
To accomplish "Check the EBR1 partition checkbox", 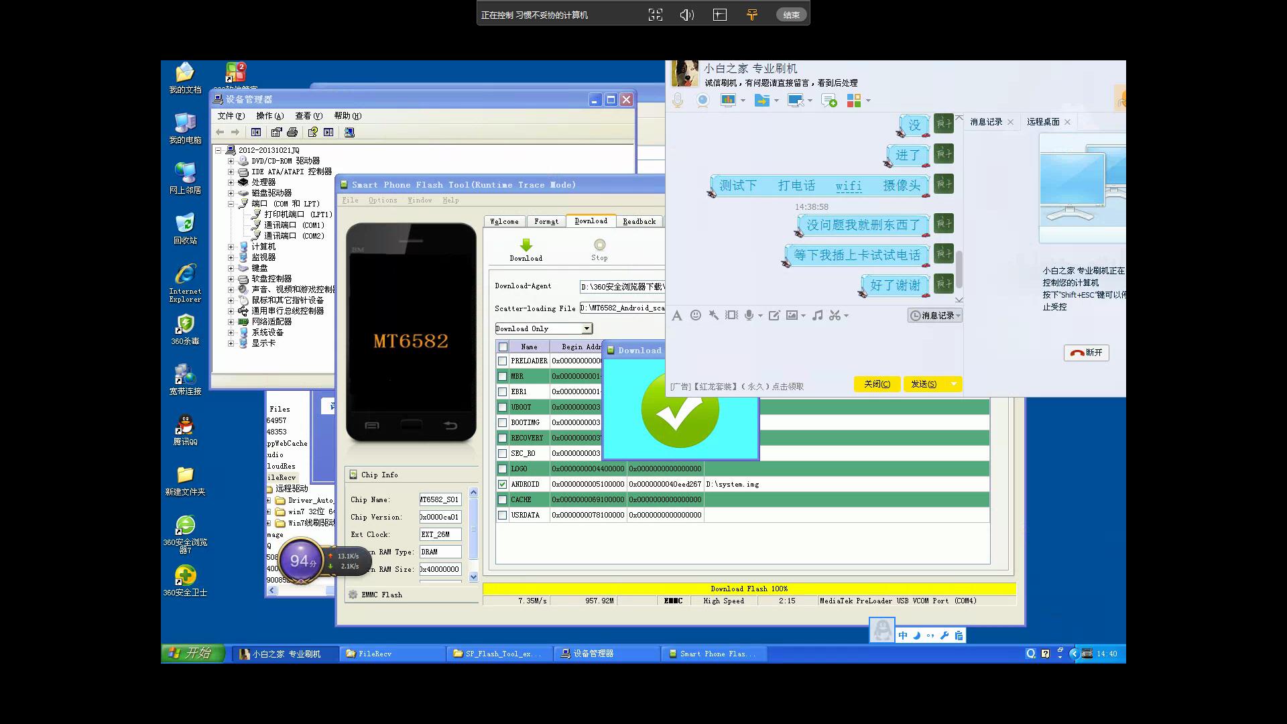I will pyautogui.click(x=502, y=391).
